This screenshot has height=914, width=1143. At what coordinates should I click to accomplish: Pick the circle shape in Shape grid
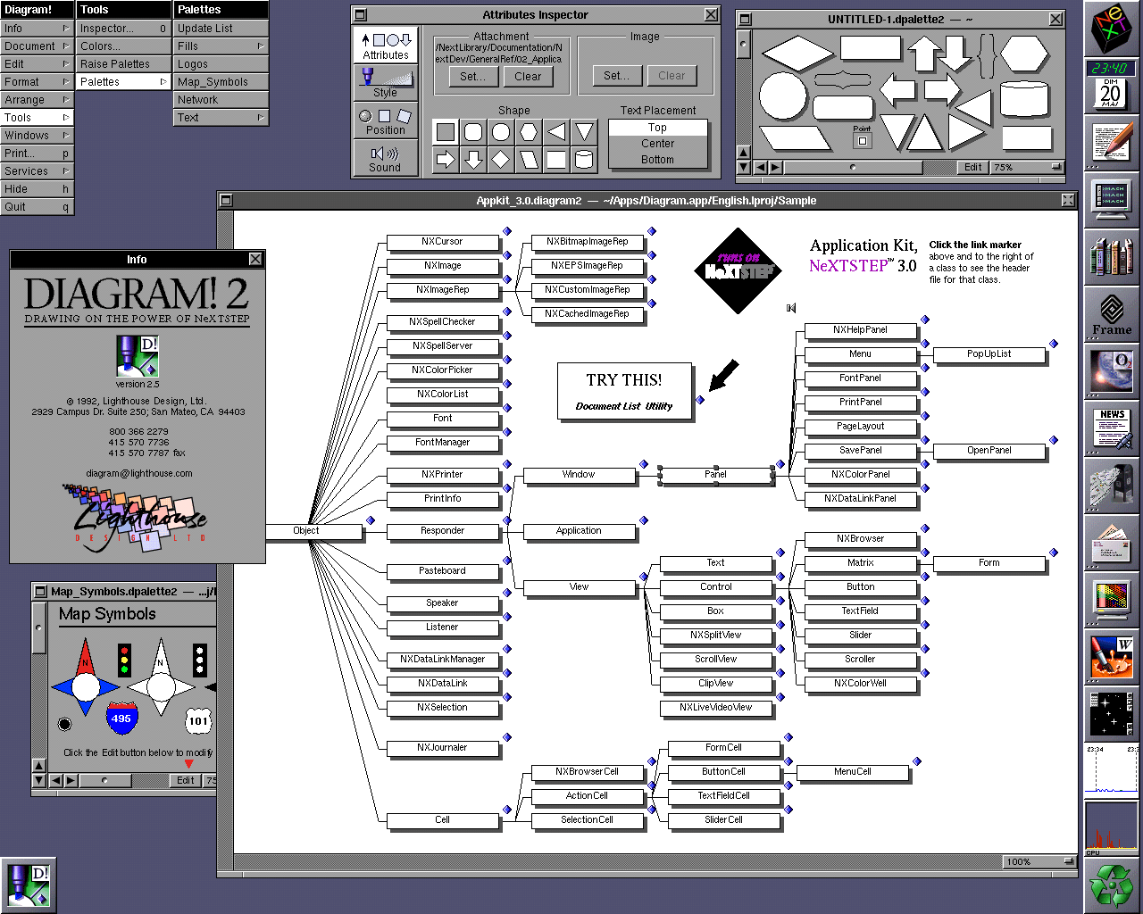(x=501, y=132)
